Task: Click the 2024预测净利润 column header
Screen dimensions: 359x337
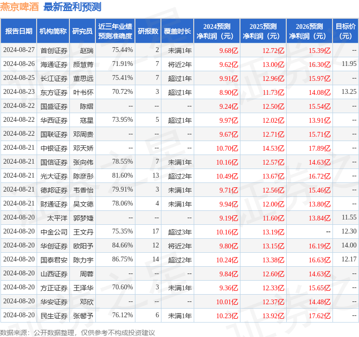Action: (x=217, y=31)
